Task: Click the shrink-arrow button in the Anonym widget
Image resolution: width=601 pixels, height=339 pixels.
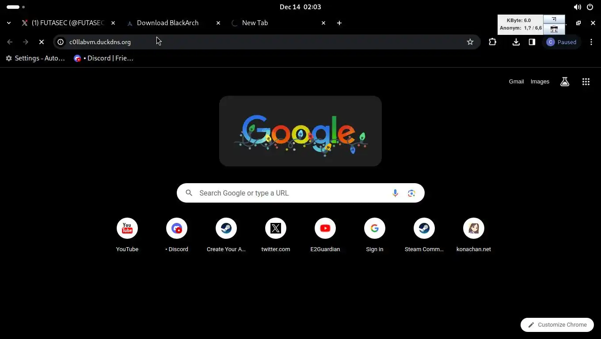Action: (x=554, y=19)
